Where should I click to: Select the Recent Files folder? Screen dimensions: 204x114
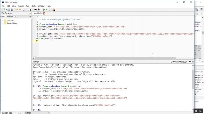(12, 23)
